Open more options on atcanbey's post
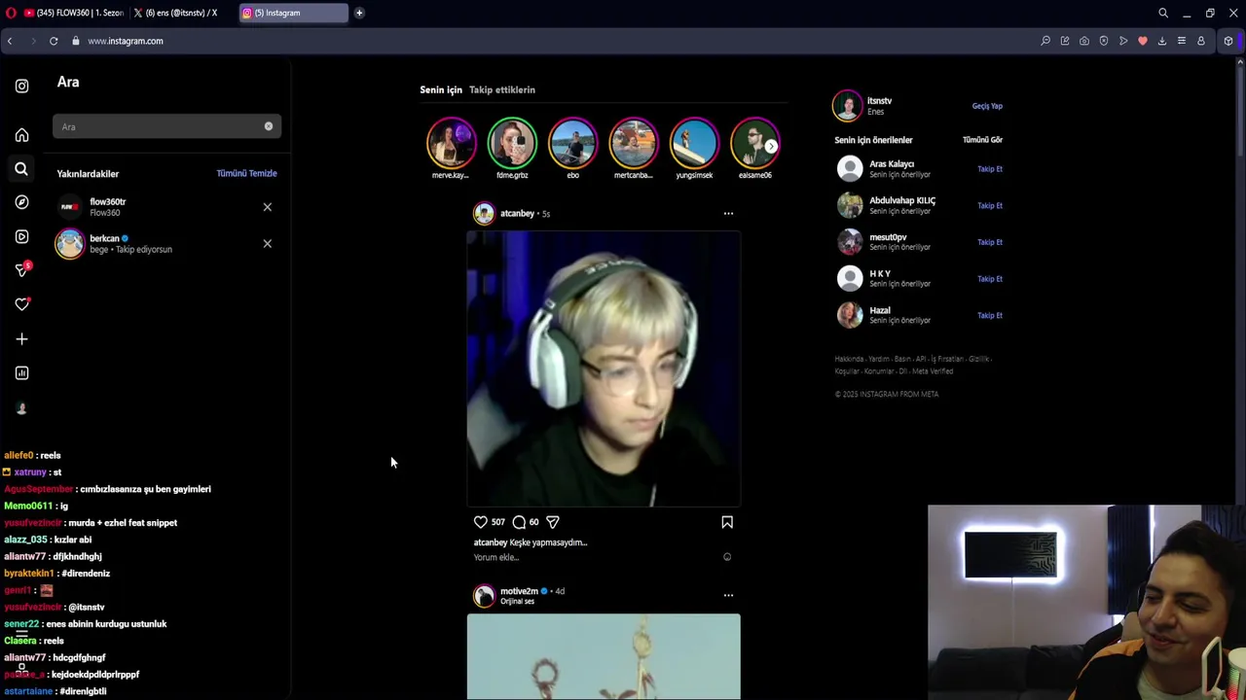Screen dimensions: 1246x700 coord(728,213)
